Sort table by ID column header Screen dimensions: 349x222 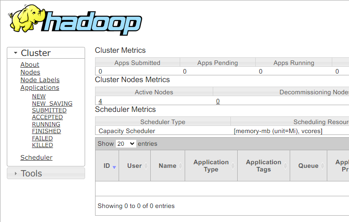coord(107,166)
